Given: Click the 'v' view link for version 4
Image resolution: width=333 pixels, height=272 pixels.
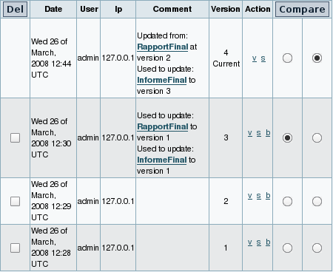Looking at the screenshot, I should (x=255, y=58).
